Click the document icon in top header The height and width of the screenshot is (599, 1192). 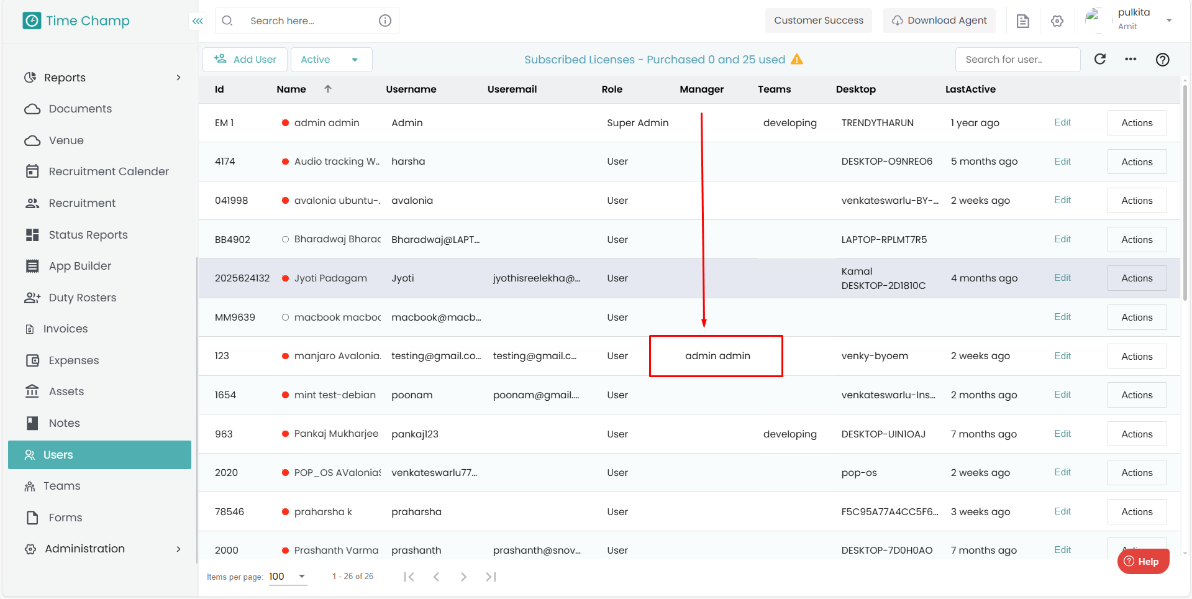[x=1022, y=21]
